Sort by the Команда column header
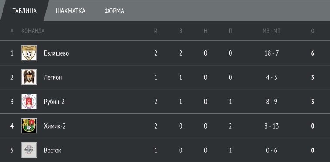The image size is (330, 162). coord(33,31)
